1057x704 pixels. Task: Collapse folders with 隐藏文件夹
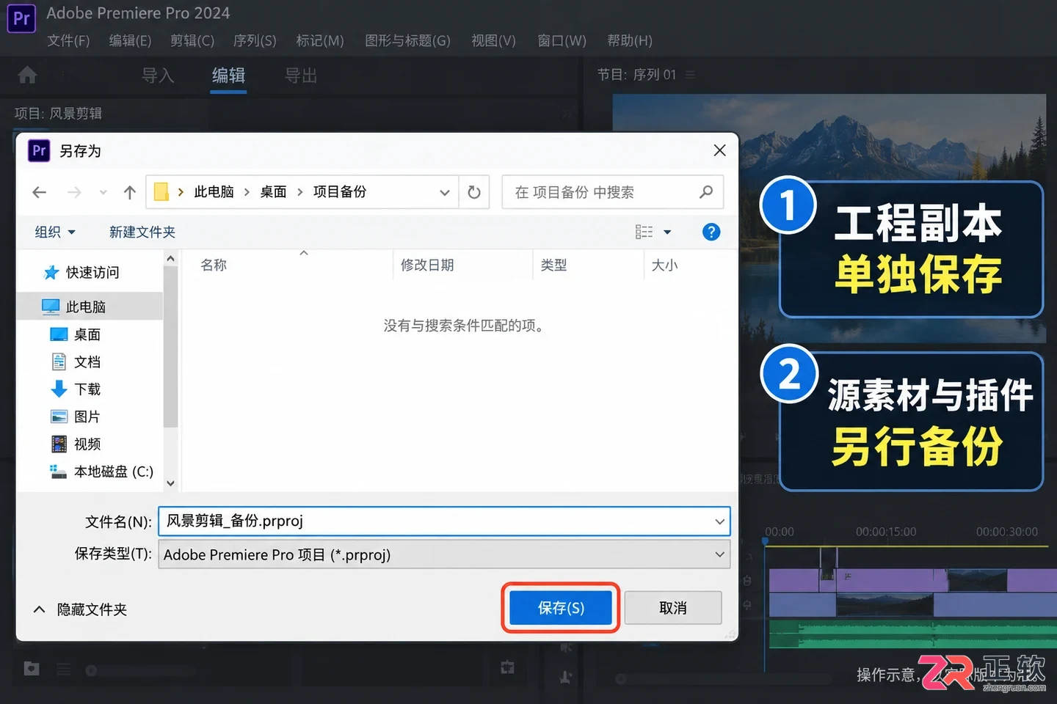[80, 609]
